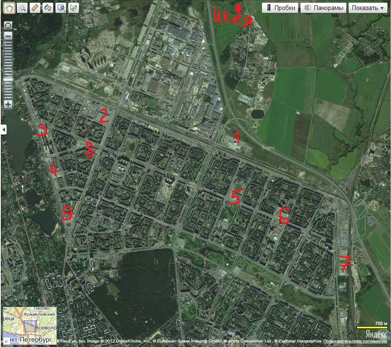The width and height of the screenshot is (391, 347).
Task: Click the locate-me crosshair button
Action: tap(8, 26)
